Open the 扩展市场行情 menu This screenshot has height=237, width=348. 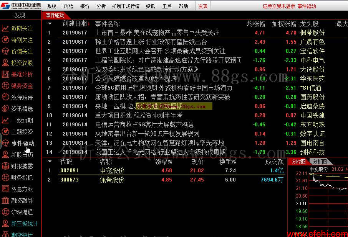pos(126,6)
